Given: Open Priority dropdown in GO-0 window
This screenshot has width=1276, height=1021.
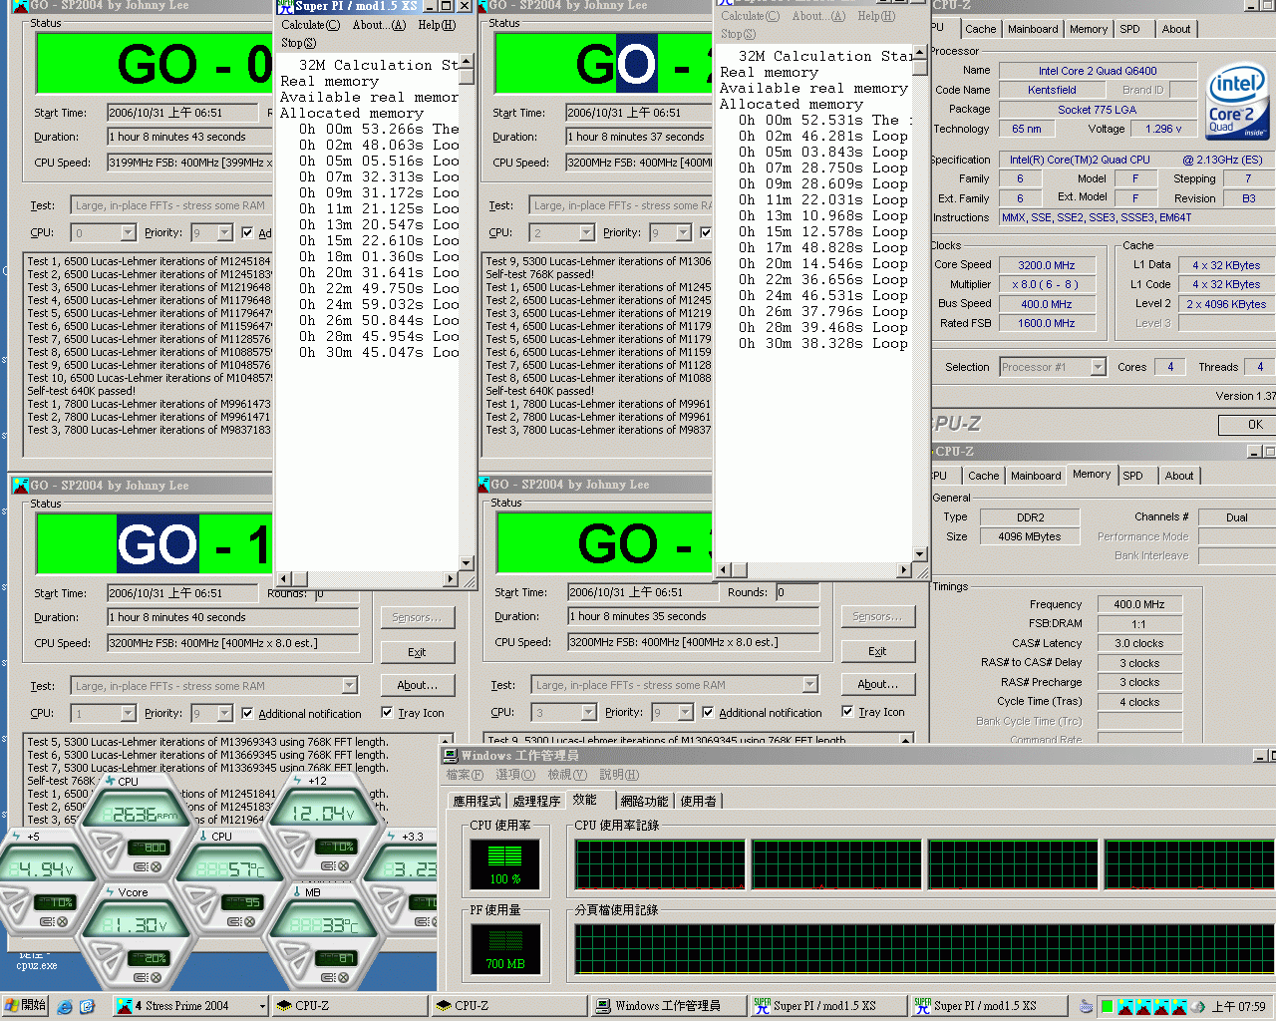Looking at the screenshot, I should pyautogui.click(x=224, y=232).
